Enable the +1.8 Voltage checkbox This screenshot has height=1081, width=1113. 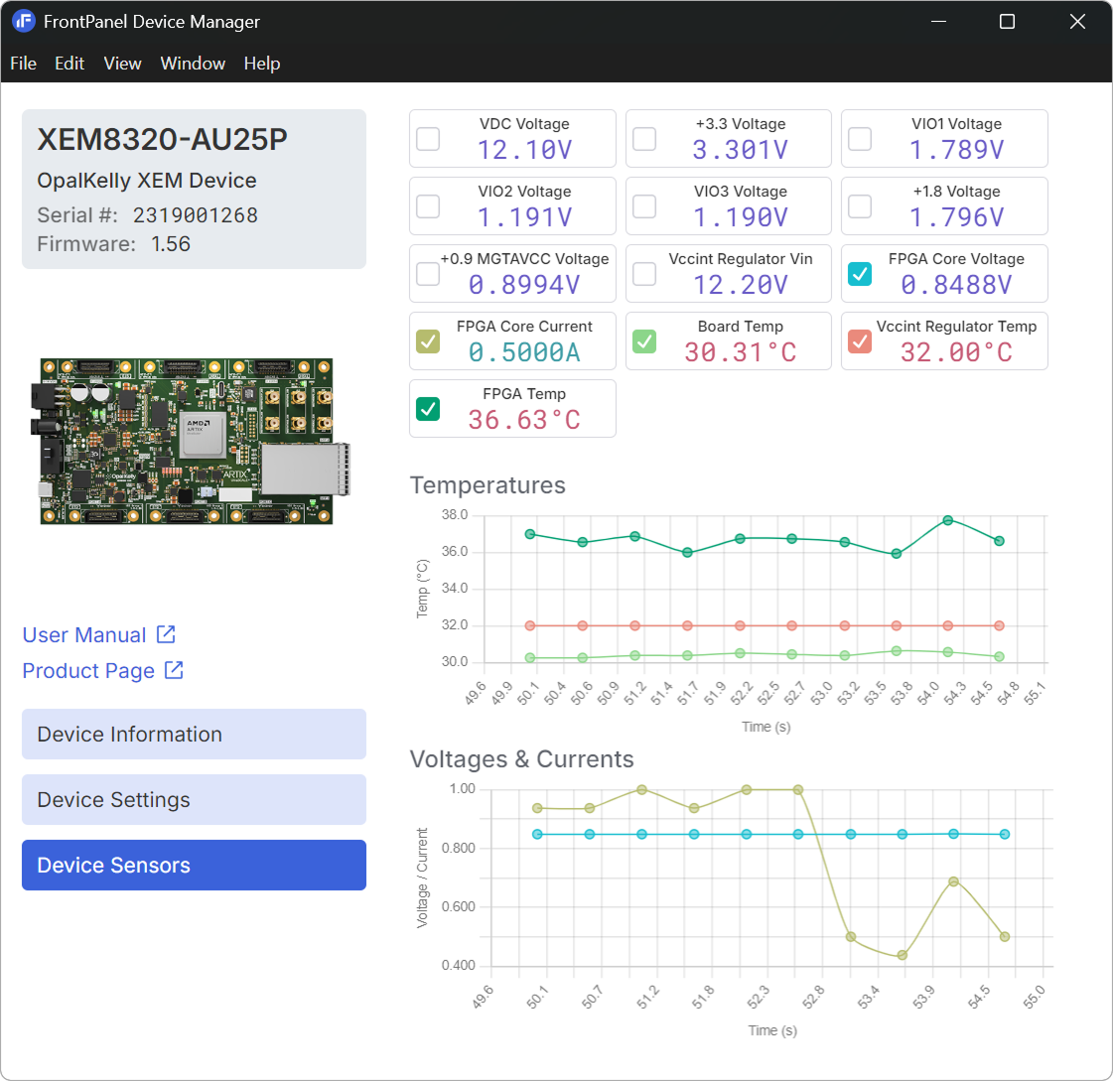[x=860, y=206]
